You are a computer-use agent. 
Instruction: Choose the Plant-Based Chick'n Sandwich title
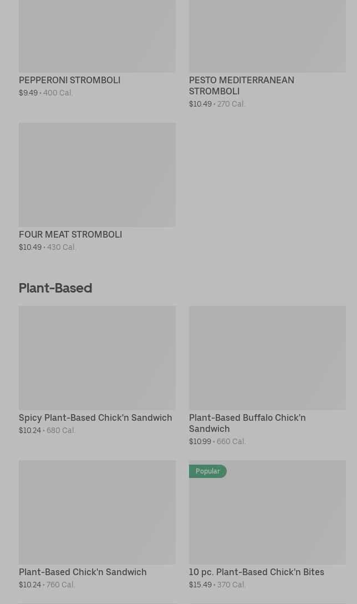(83, 572)
